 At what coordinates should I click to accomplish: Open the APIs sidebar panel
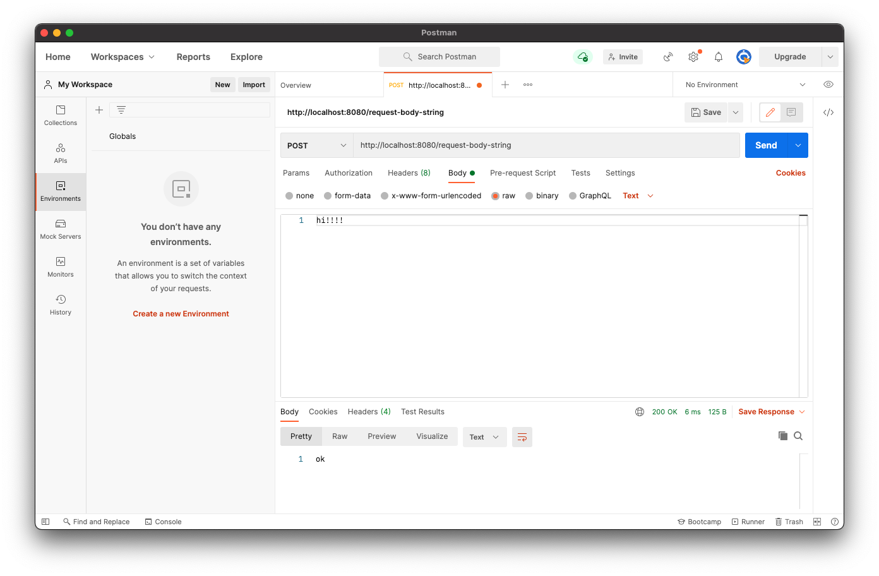[x=61, y=154]
